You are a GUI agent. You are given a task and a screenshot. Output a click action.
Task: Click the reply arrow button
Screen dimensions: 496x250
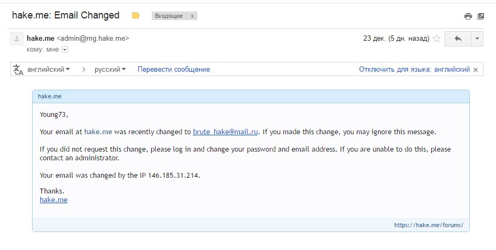[x=458, y=39]
